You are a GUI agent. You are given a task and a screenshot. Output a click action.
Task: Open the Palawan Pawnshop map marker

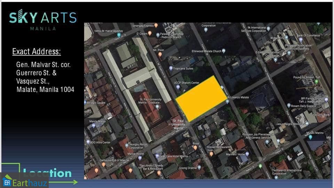(158, 35)
